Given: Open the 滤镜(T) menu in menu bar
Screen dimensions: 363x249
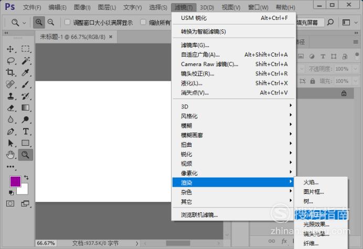Looking at the screenshot, I should tap(184, 7).
